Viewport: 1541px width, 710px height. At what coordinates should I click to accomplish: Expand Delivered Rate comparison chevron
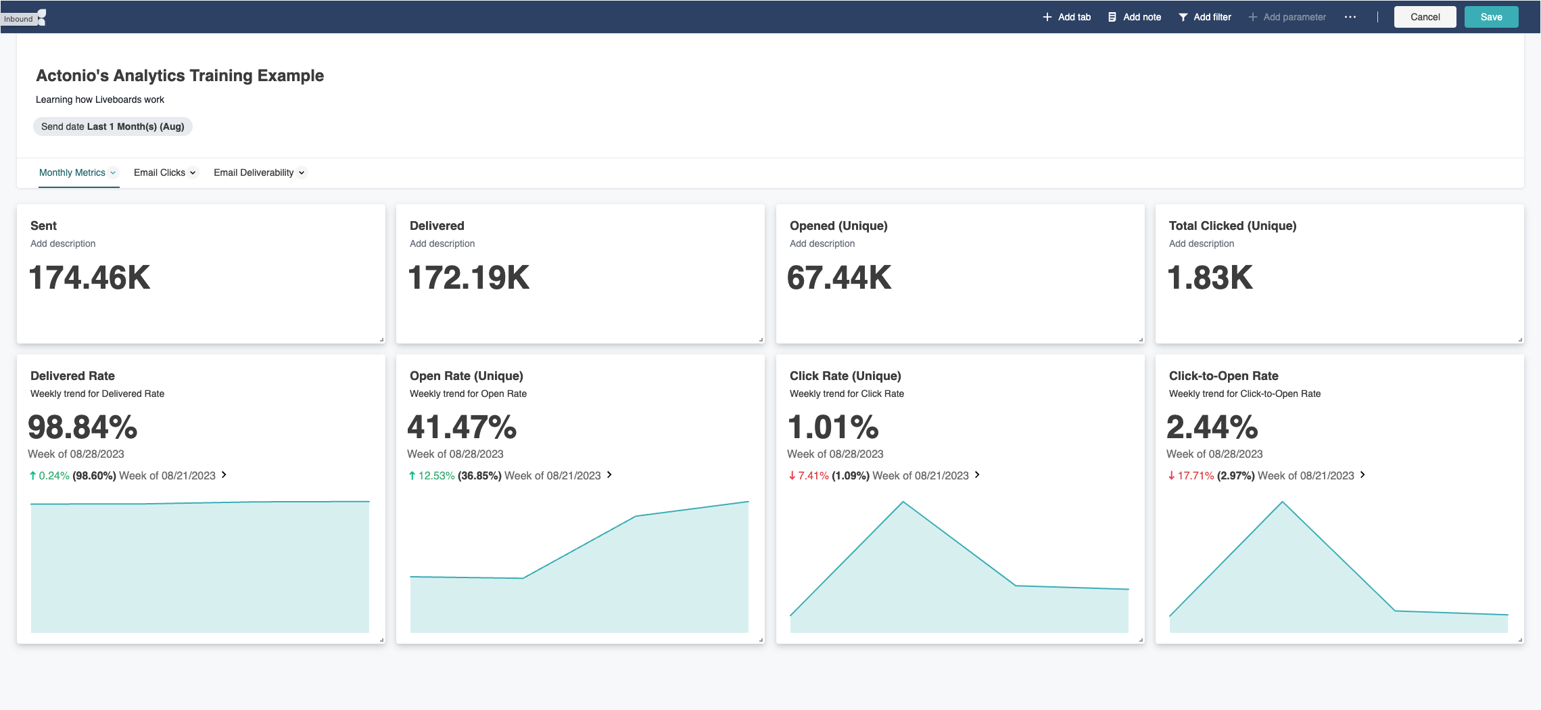224,475
